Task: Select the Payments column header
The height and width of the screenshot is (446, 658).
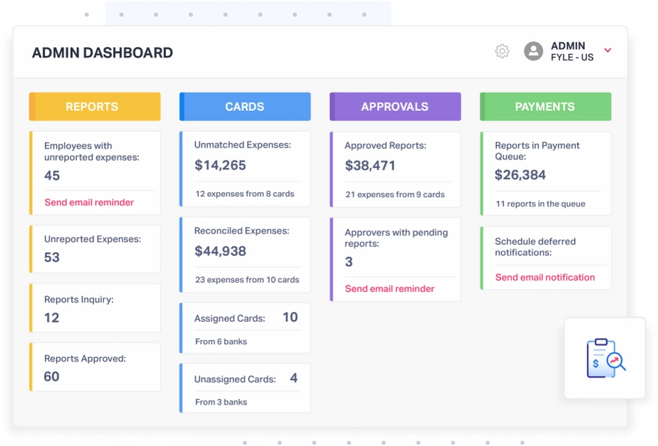Action: [x=545, y=106]
